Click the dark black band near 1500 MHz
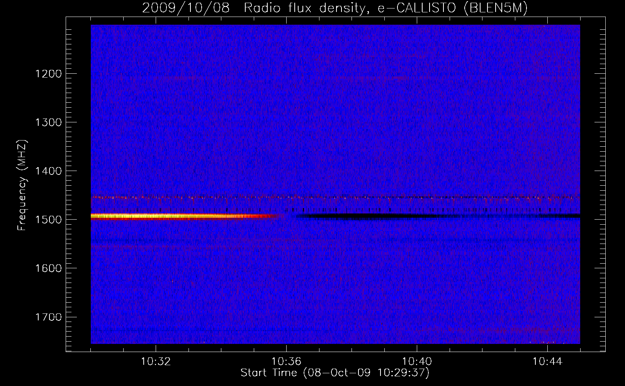 438,216
